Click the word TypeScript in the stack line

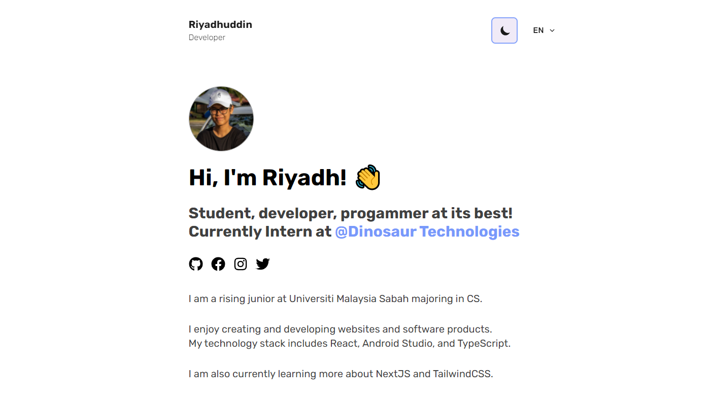click(483, 343)
